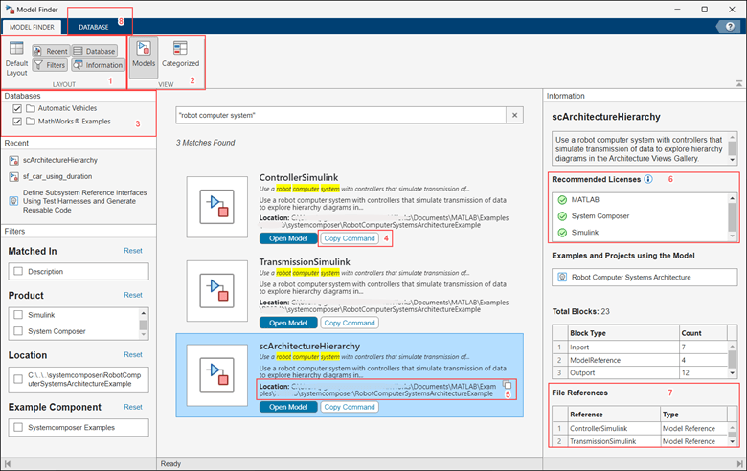Clear the search box with X button

coord(514,115)
